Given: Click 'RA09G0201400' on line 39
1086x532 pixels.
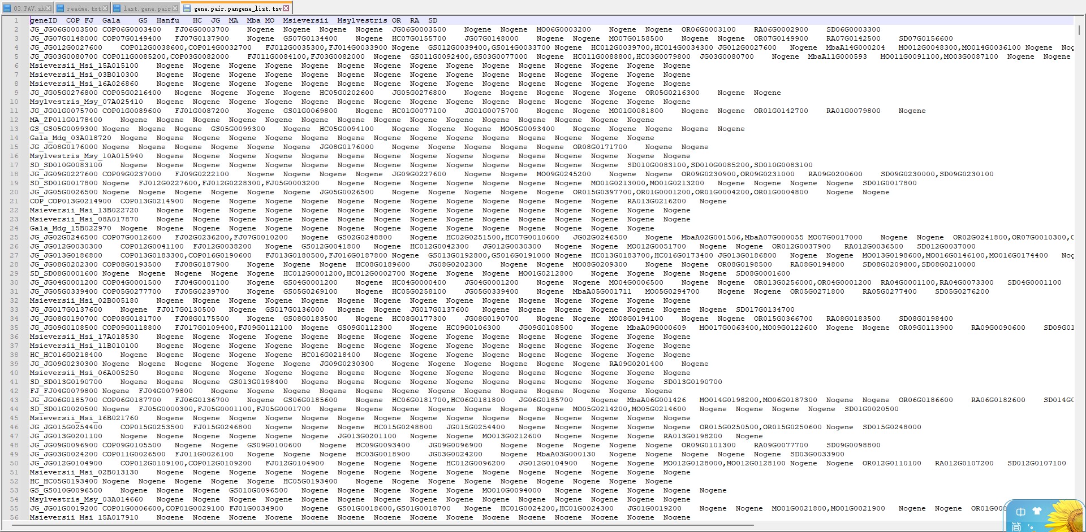Looking at the screenshot, I should (x=636, y=364).
